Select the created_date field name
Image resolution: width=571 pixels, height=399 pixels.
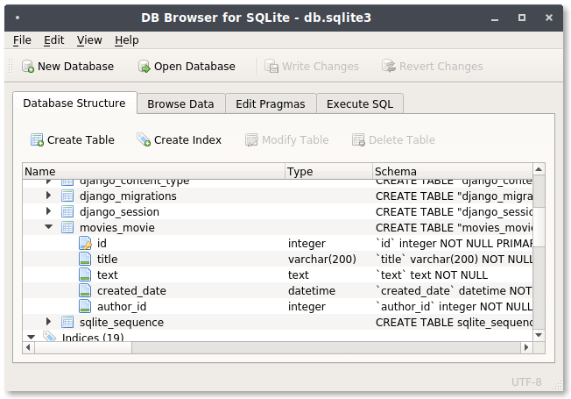tap(131, 290)
